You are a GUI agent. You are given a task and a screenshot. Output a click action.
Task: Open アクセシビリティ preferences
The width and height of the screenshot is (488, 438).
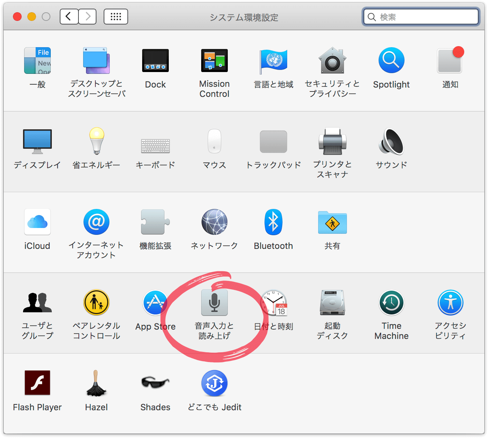click(450, 303)
